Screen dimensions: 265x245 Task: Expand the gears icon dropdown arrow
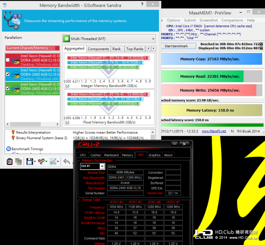[46, 161]
